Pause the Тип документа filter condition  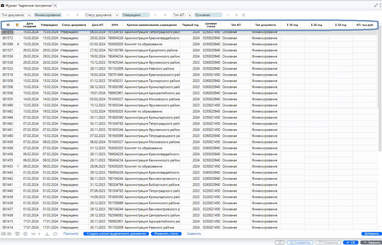click(x=77, y=15)
